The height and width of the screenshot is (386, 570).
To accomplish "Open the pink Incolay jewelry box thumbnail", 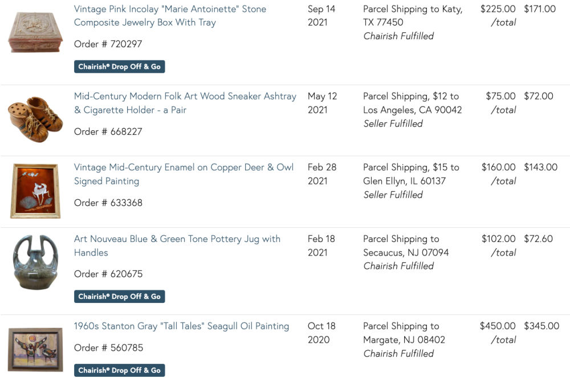I will (35, 32).
